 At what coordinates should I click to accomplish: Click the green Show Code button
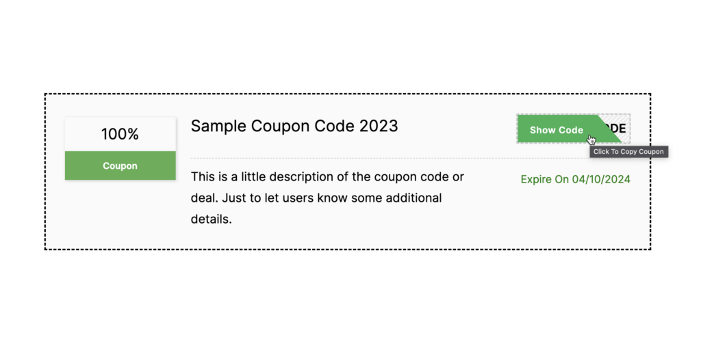click(x=556, y=129)
